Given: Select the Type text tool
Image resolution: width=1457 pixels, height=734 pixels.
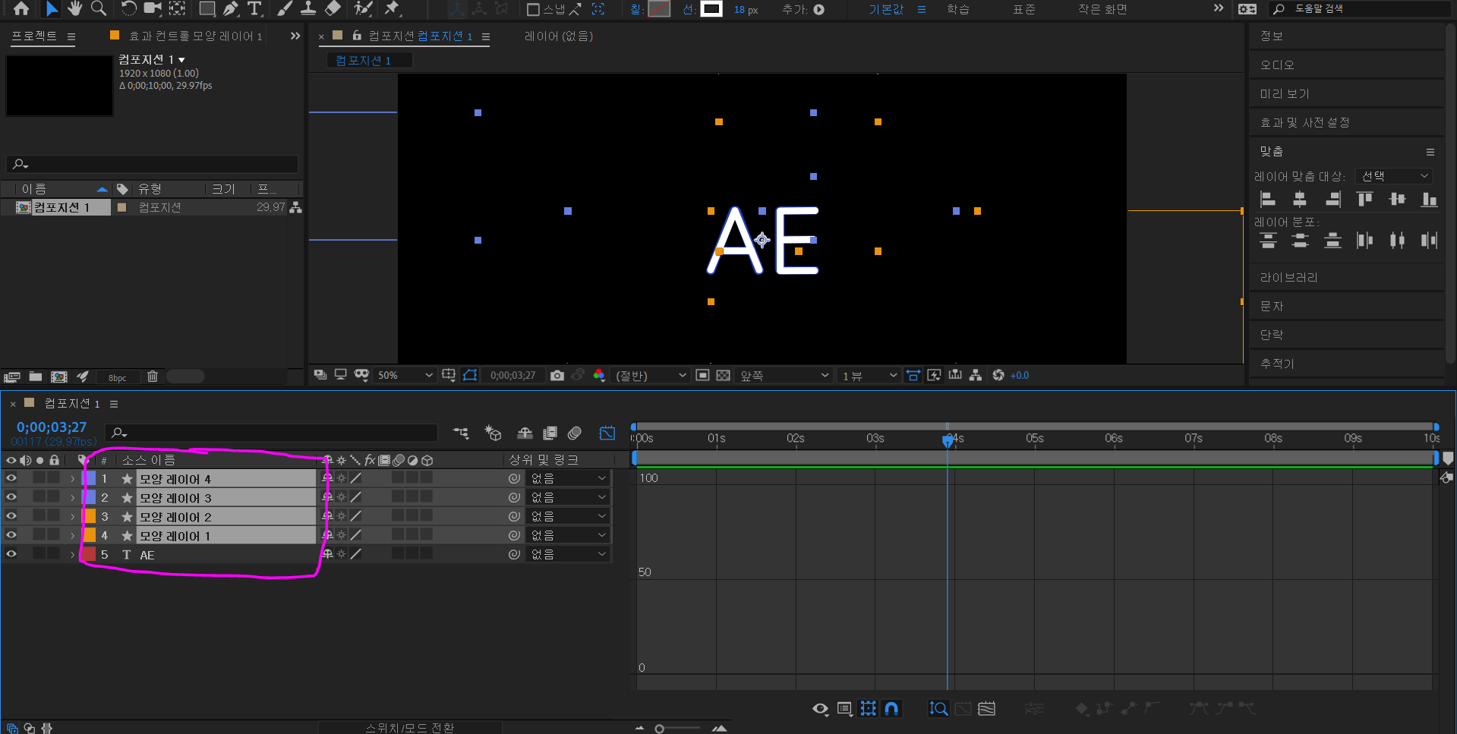Looking at the screenshot, I should 254,9.
